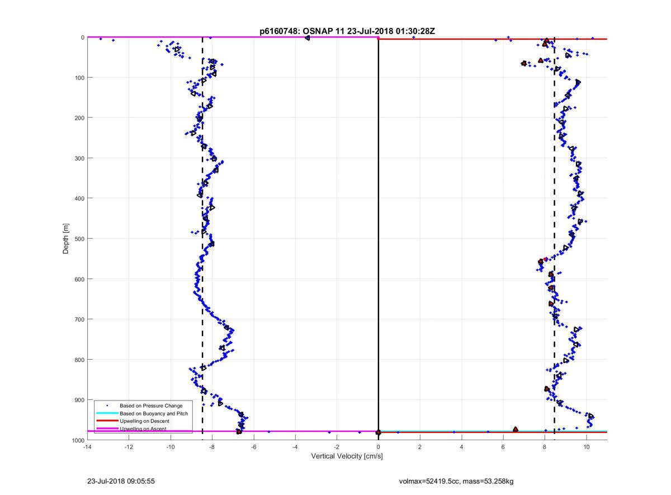
Task: Click the timestamp 23-Jul-2018 09:05:55 footer
Action: (121, 481)
